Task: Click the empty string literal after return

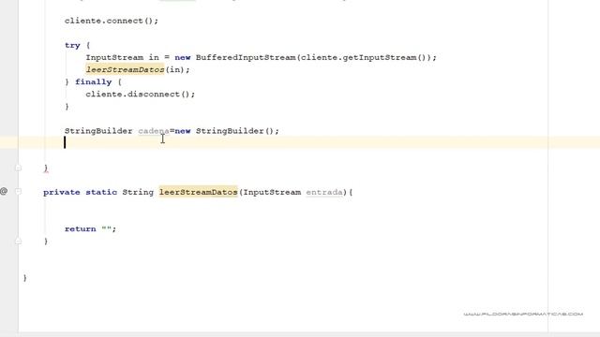Action: [x=106, y=228]
